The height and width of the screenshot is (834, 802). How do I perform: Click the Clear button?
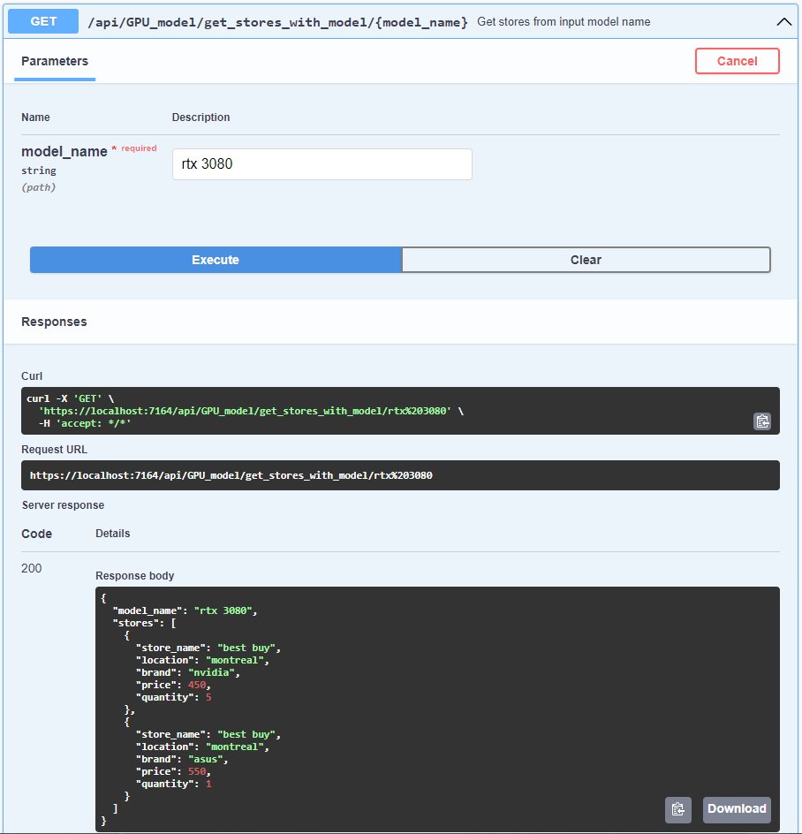tap(586, 259)
